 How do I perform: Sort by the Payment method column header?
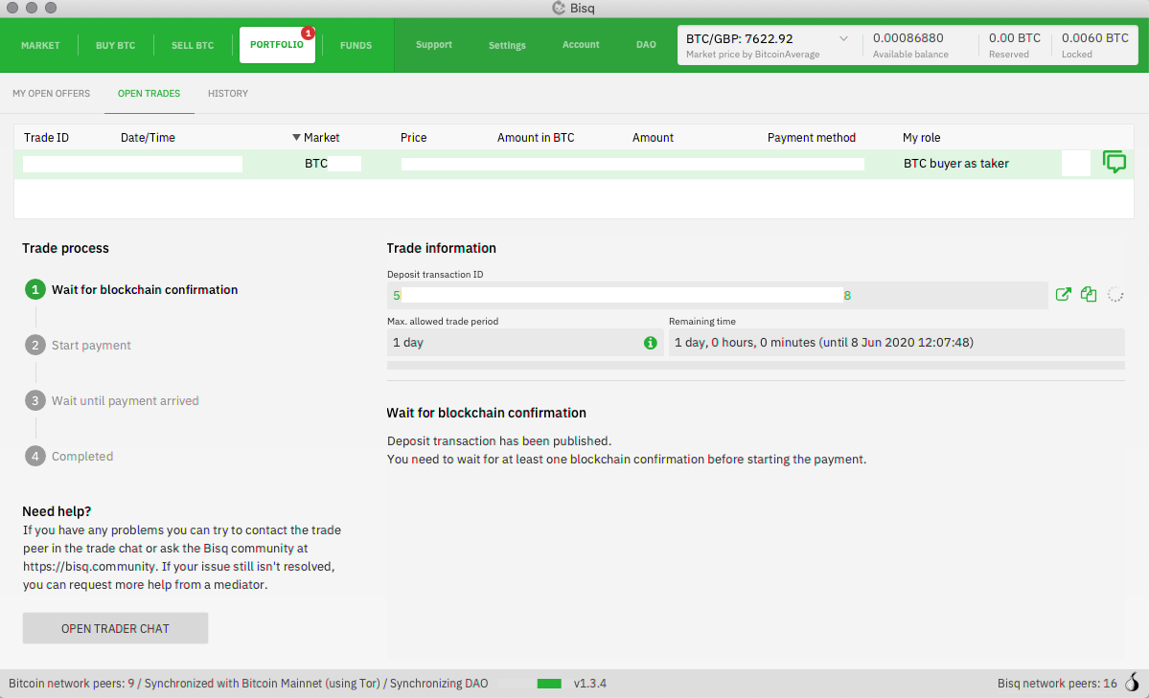pos(811,138)
